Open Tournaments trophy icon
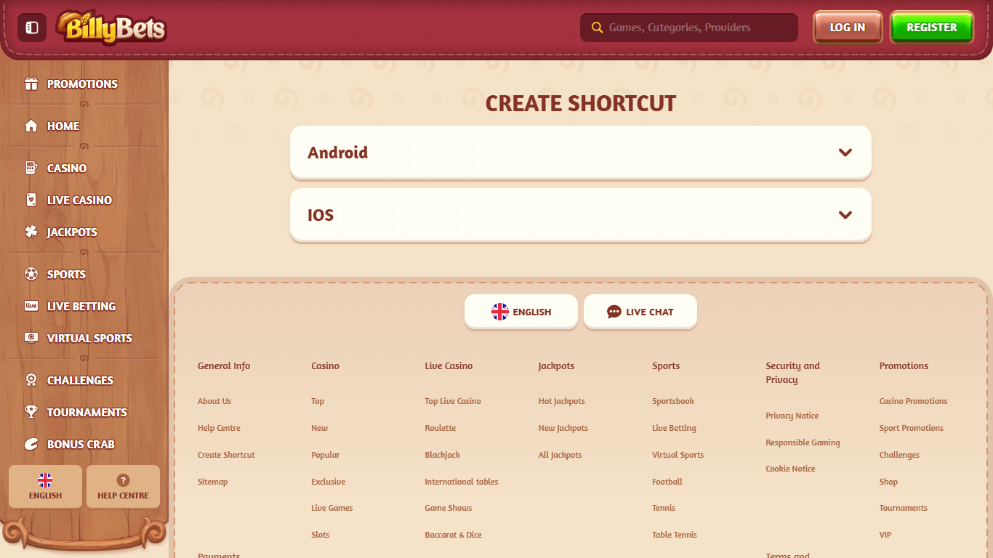 pyautogui.click(x=31, y=412)
